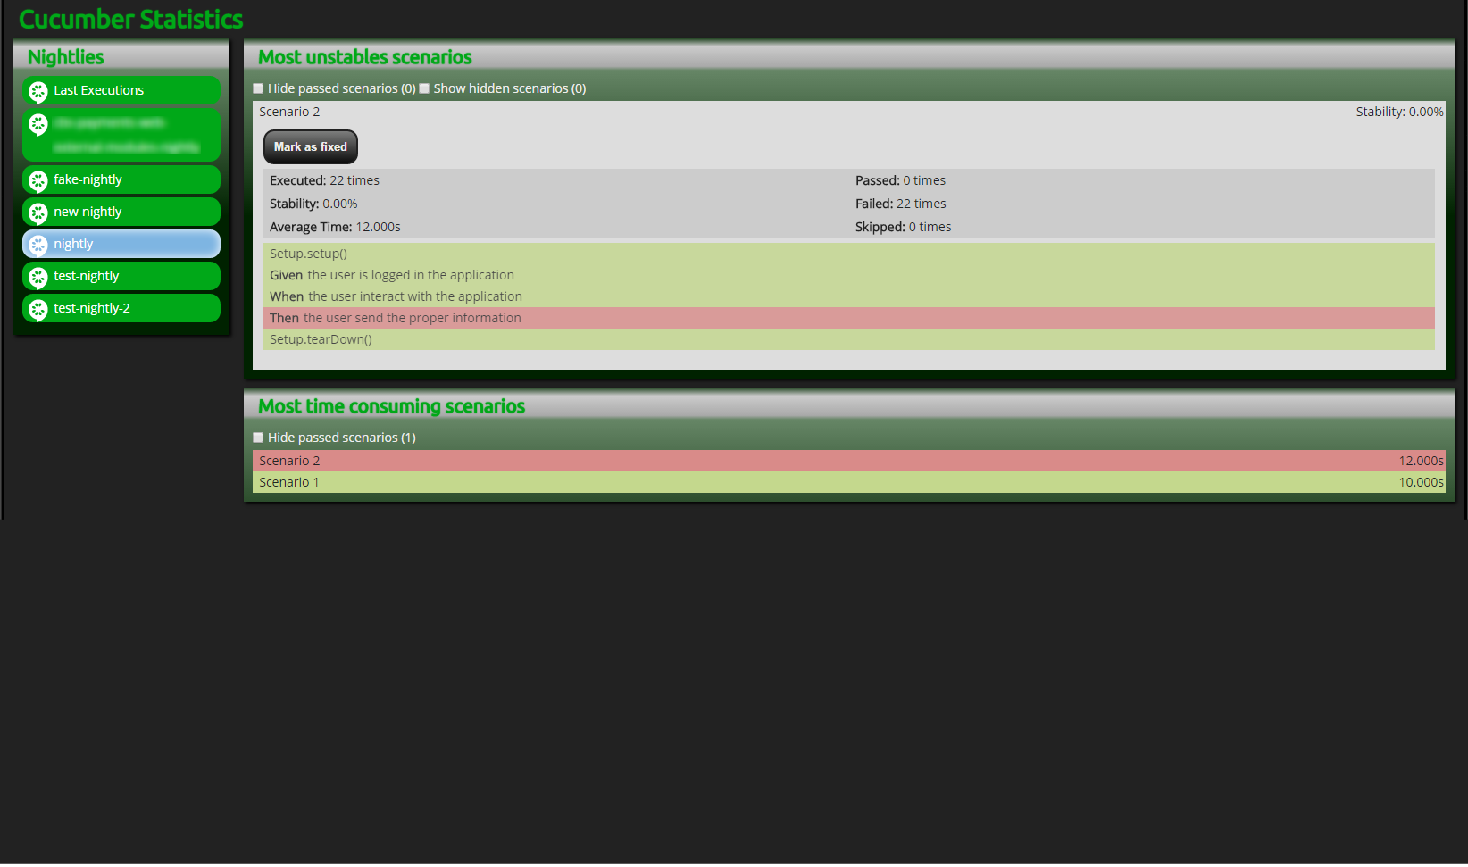
Task: Click the cucumber icon on selected nightly item
Action: 38,245
